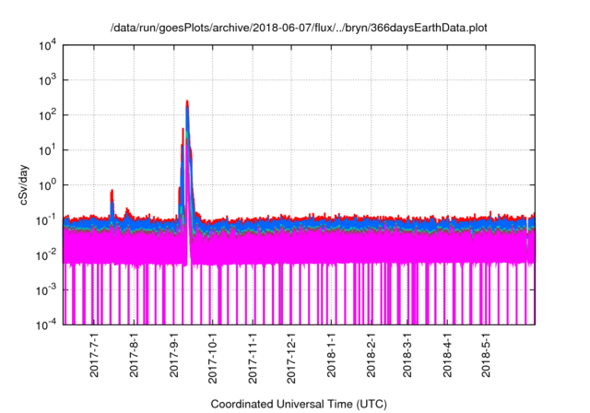Click the 10^-2 y-axis tick label
The width and height of the screenshot is (590, 413).
47,255
